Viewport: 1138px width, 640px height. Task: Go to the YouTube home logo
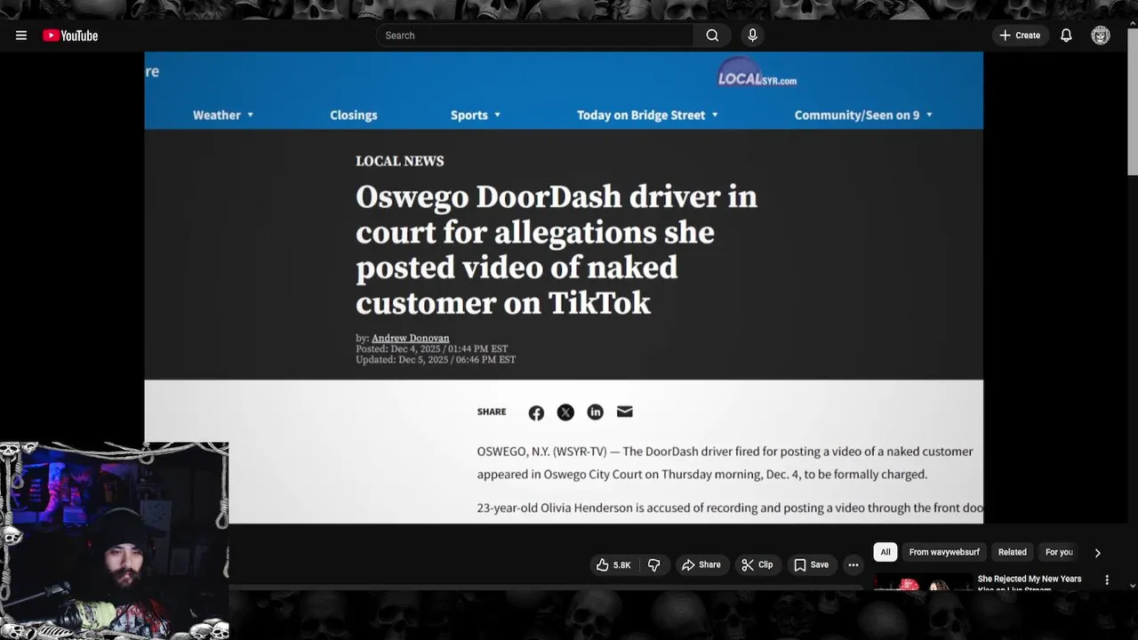tap(70, 36)
